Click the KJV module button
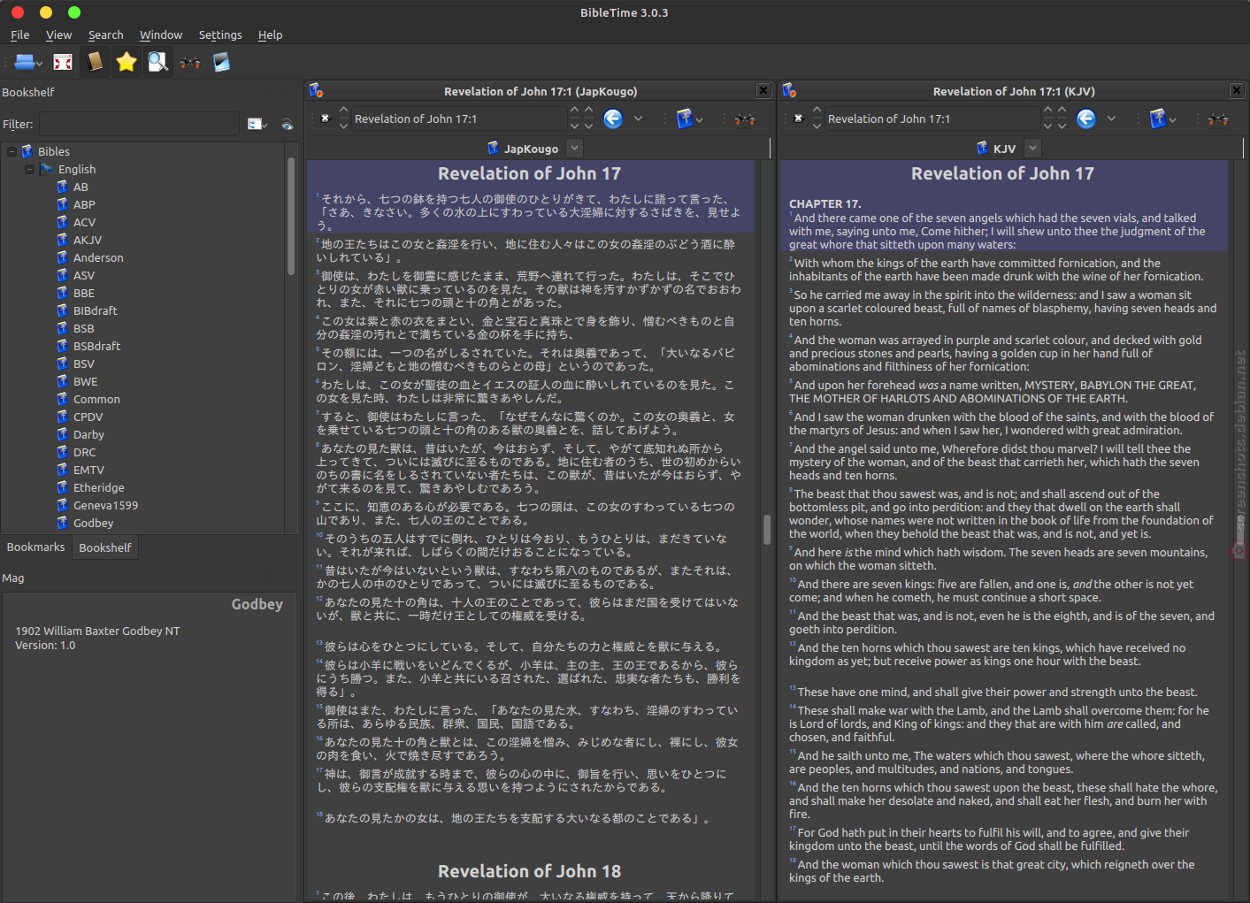This screenshot has height=903, width=1250. [996, 149]
